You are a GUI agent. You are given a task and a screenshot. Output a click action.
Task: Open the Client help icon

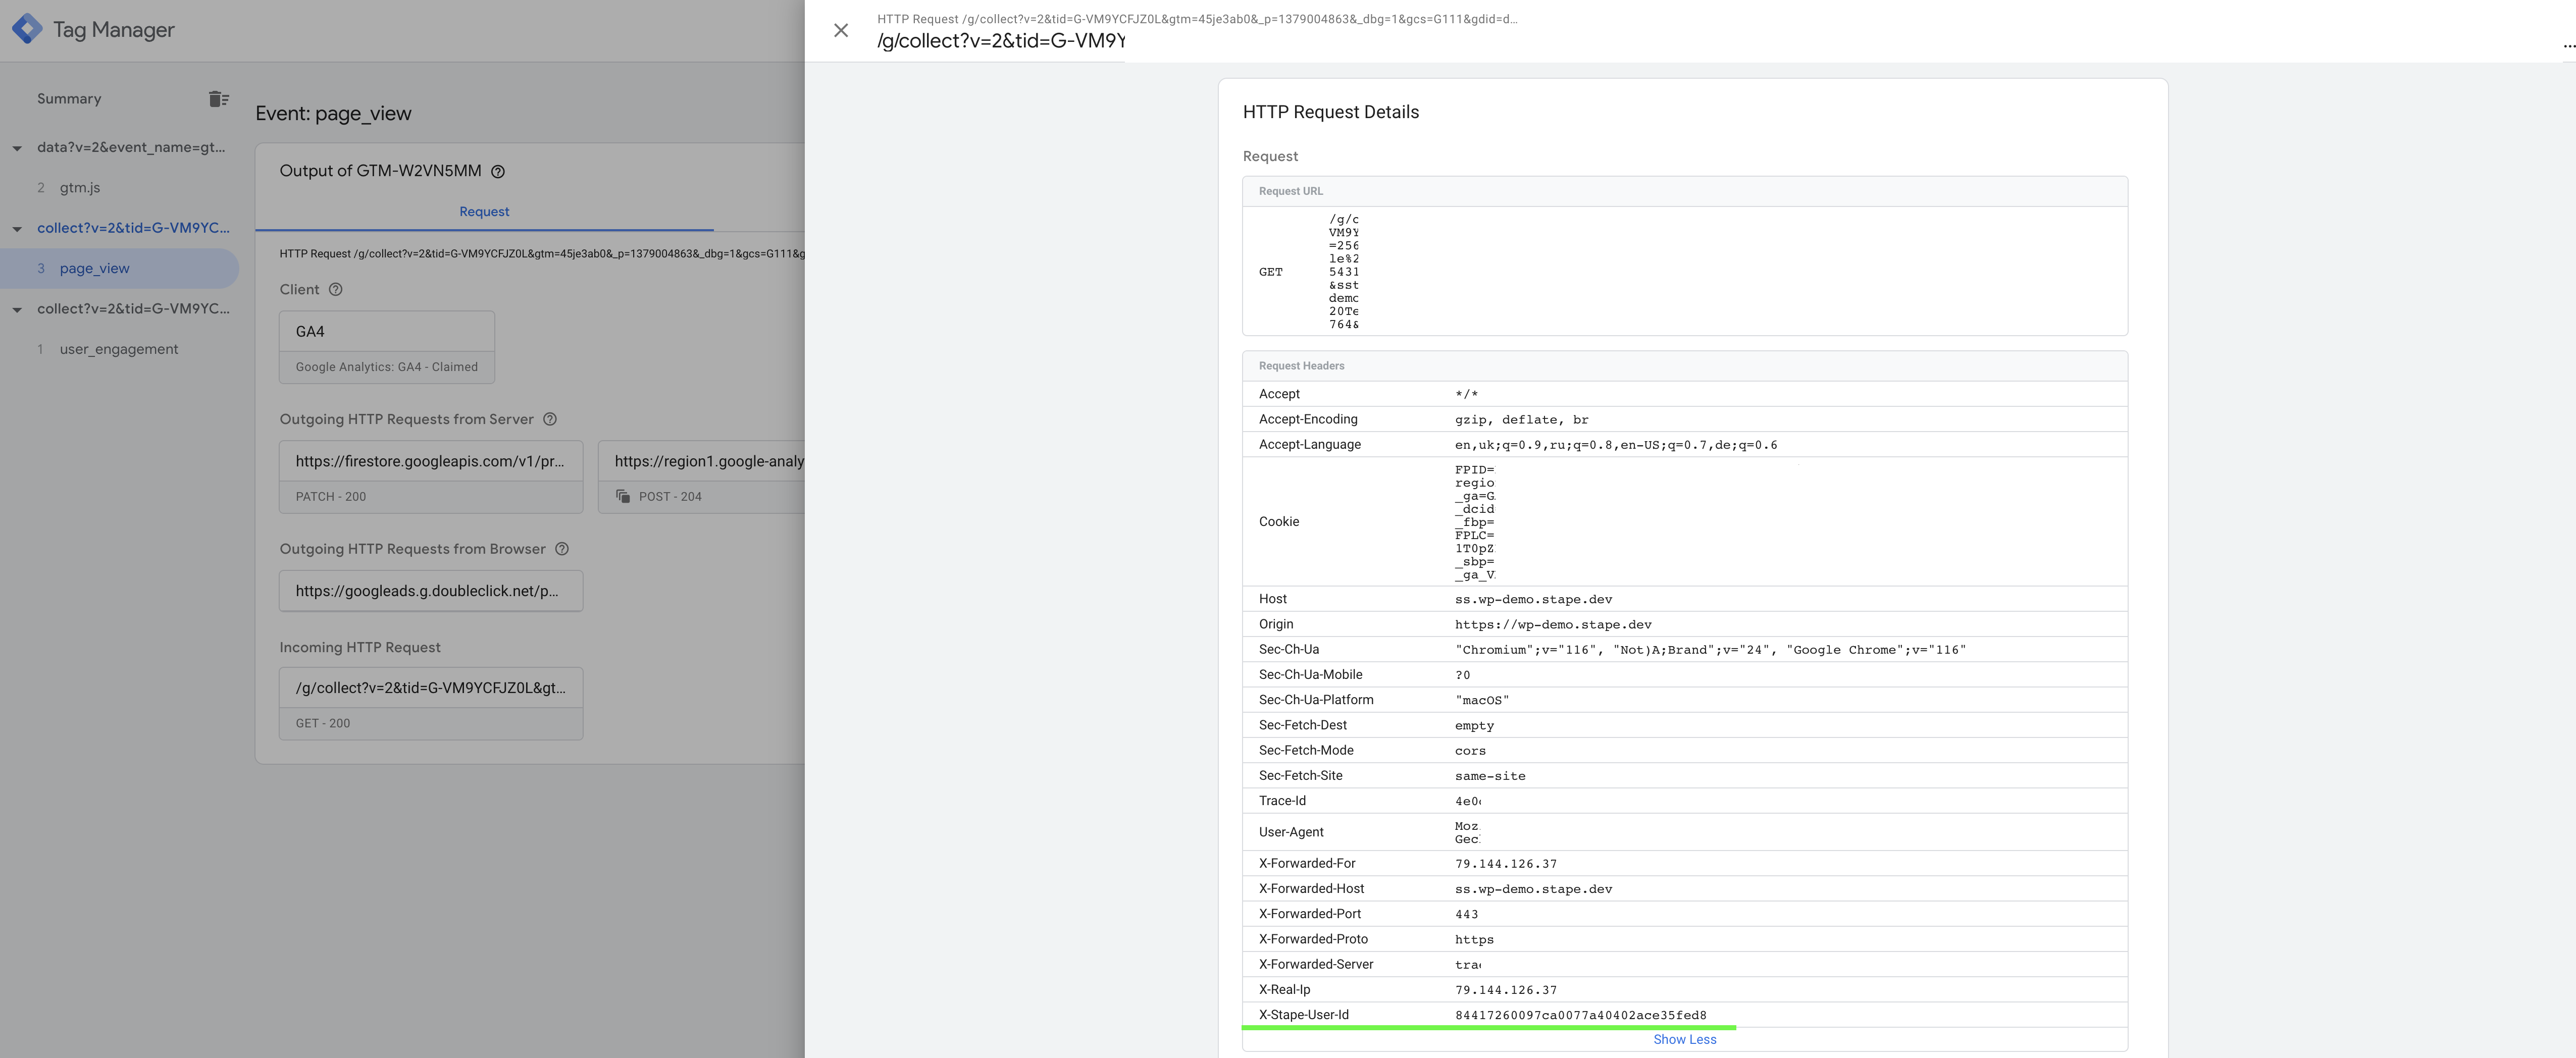336,289
